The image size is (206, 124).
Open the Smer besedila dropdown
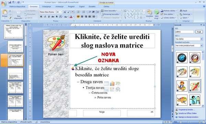click(109, 11)
